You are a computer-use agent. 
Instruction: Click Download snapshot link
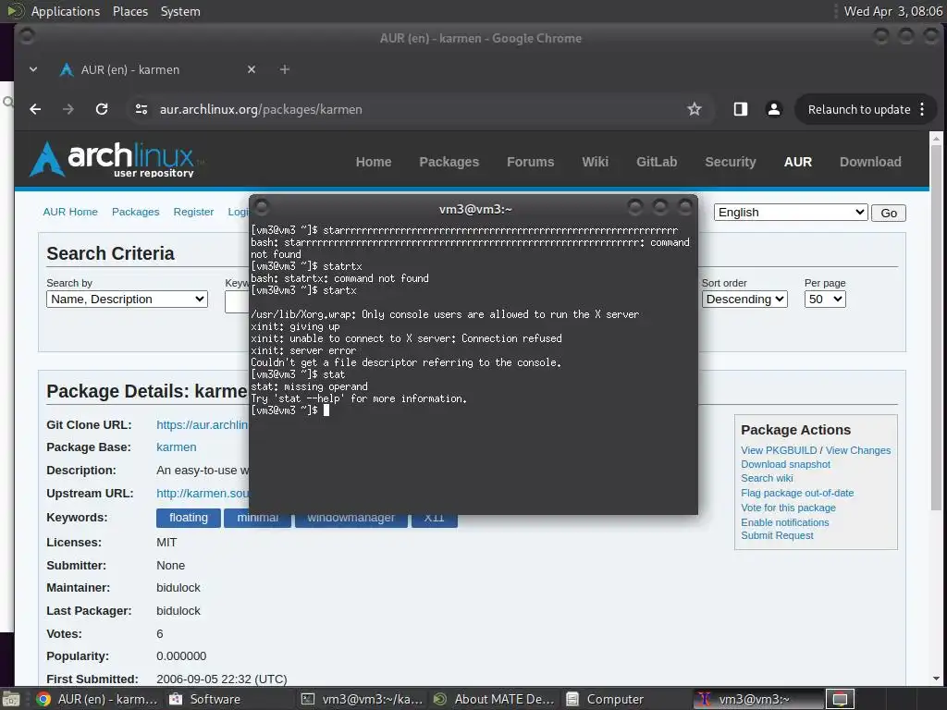pyautogui.click(x=786, y=464)
